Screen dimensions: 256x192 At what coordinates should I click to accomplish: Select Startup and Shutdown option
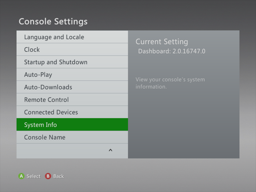[56, 62]
